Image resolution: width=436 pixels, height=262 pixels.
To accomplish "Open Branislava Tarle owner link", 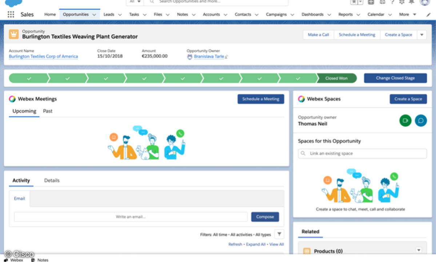I will [209, 56].
